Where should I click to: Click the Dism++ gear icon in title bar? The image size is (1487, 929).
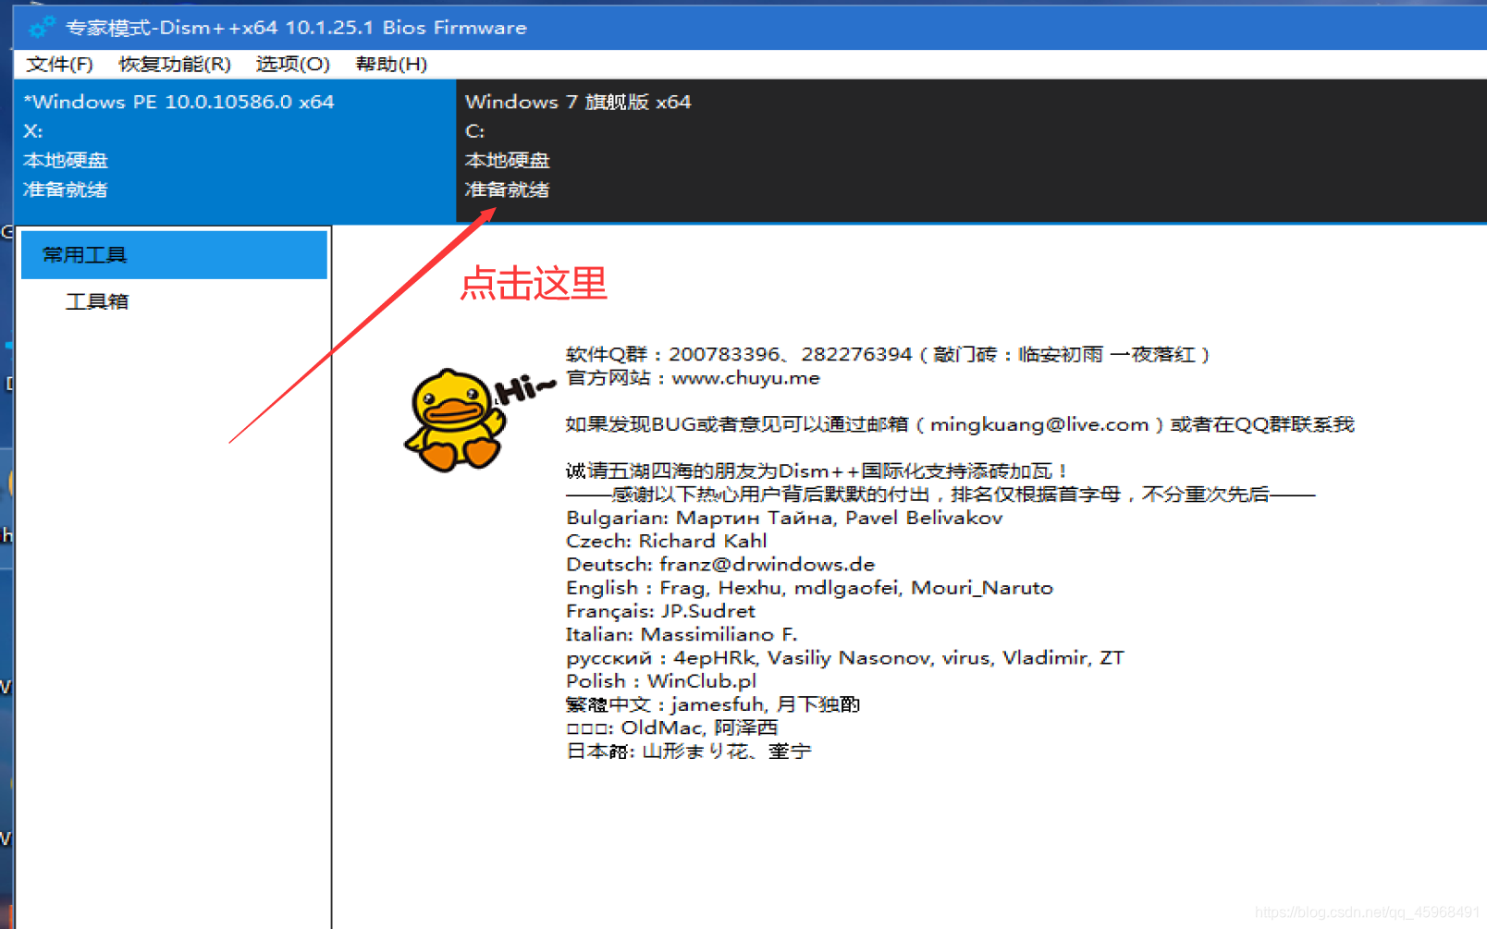click(x=39, y=26)
